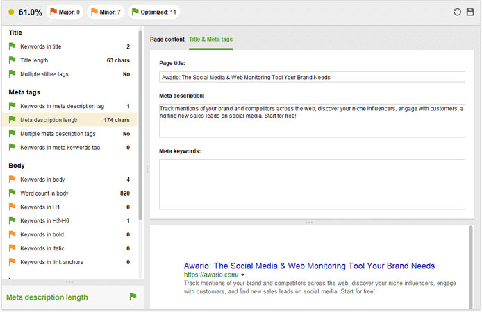Select Keywords in meta description tag
This screenshot has height=312, width=482.
pos(69,106)
